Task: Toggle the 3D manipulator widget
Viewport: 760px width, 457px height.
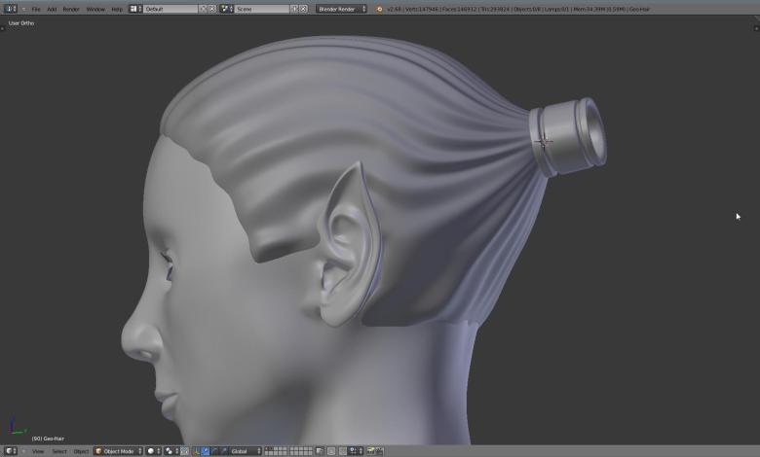Action: 197,451
